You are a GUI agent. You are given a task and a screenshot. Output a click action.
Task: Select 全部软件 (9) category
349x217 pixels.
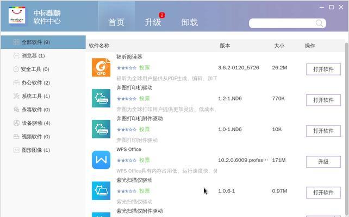coord(43,42)
